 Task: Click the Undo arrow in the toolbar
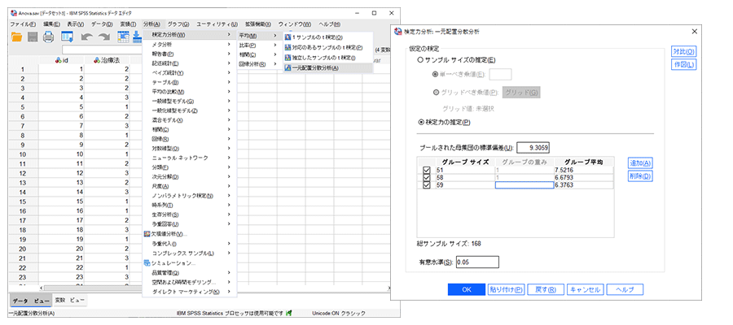tap(87, 37)
